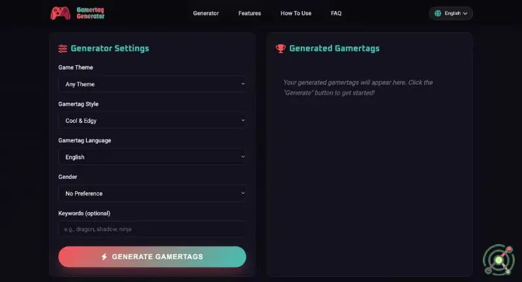The width and height of the screenshot is (522, 282).
Task: Click the red gamepad logo icon
Action: pyautogui.click(x=61, y=13)
